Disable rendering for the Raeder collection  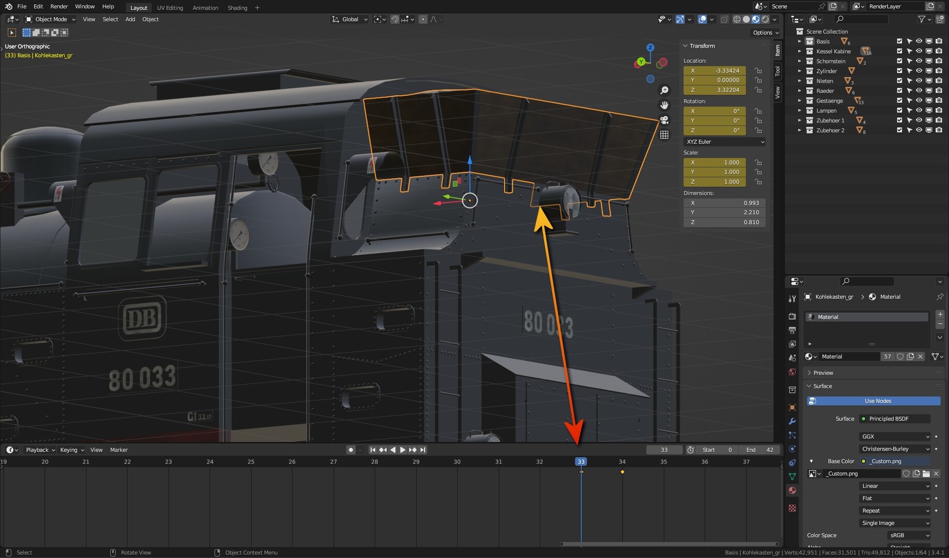click(x=939, y=91)
